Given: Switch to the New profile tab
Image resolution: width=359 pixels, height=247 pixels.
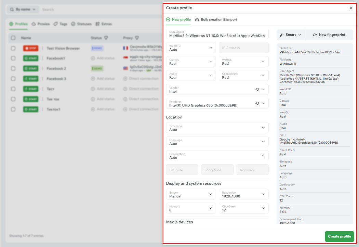Looking at the screenshot, I should (x=178, y=19).
